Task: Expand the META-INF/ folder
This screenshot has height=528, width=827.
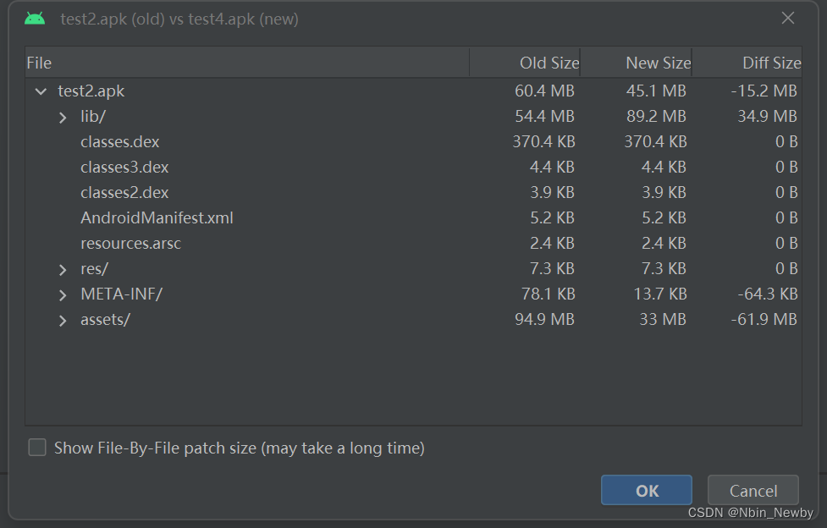Action: click(63, 294)
